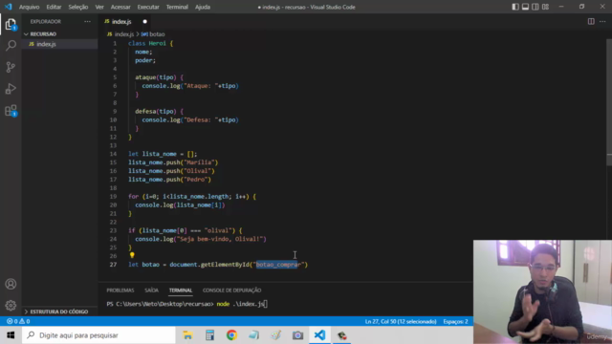Viewport: 612px width, 344px height.
Task: Click index.js in the breadcrumb
Action: tap(124, 34)
